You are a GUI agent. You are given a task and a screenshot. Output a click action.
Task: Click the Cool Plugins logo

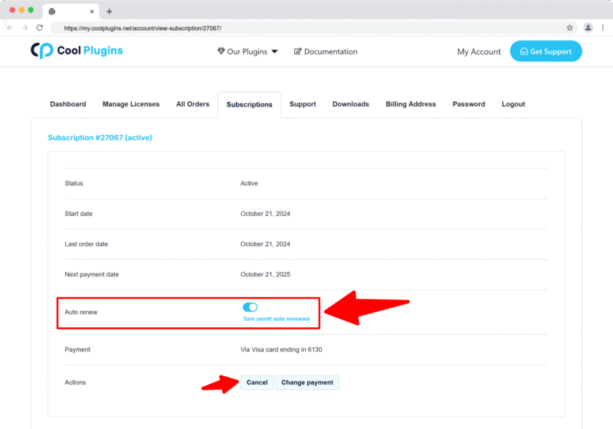pyautogui.click(x=77, y=51)
